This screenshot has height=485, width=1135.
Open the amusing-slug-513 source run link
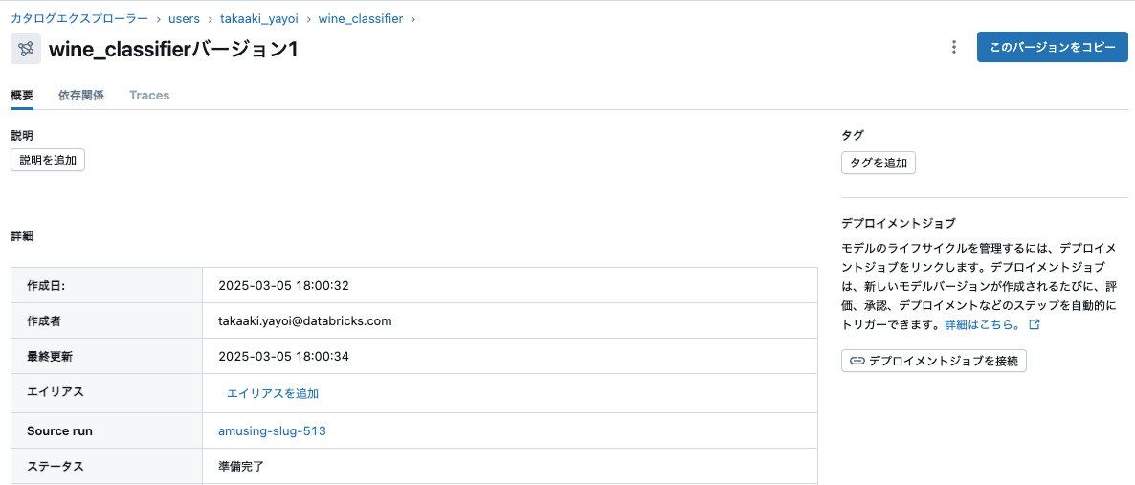click(x=272, y=430)
